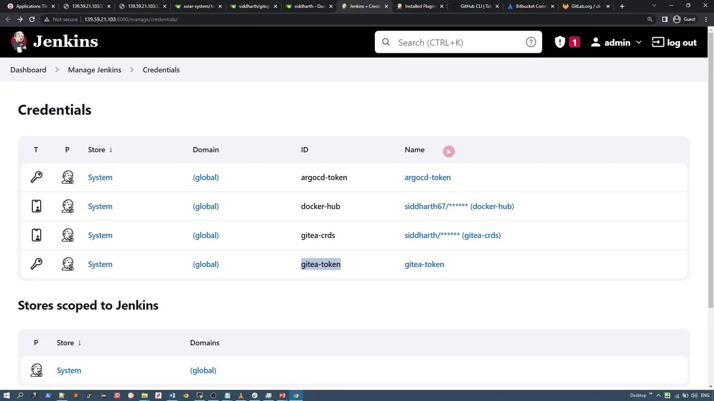This screenshot has width=714, height=401.
Task: Click the credential type icon for docker-hub row
Action: click(36, 206)
